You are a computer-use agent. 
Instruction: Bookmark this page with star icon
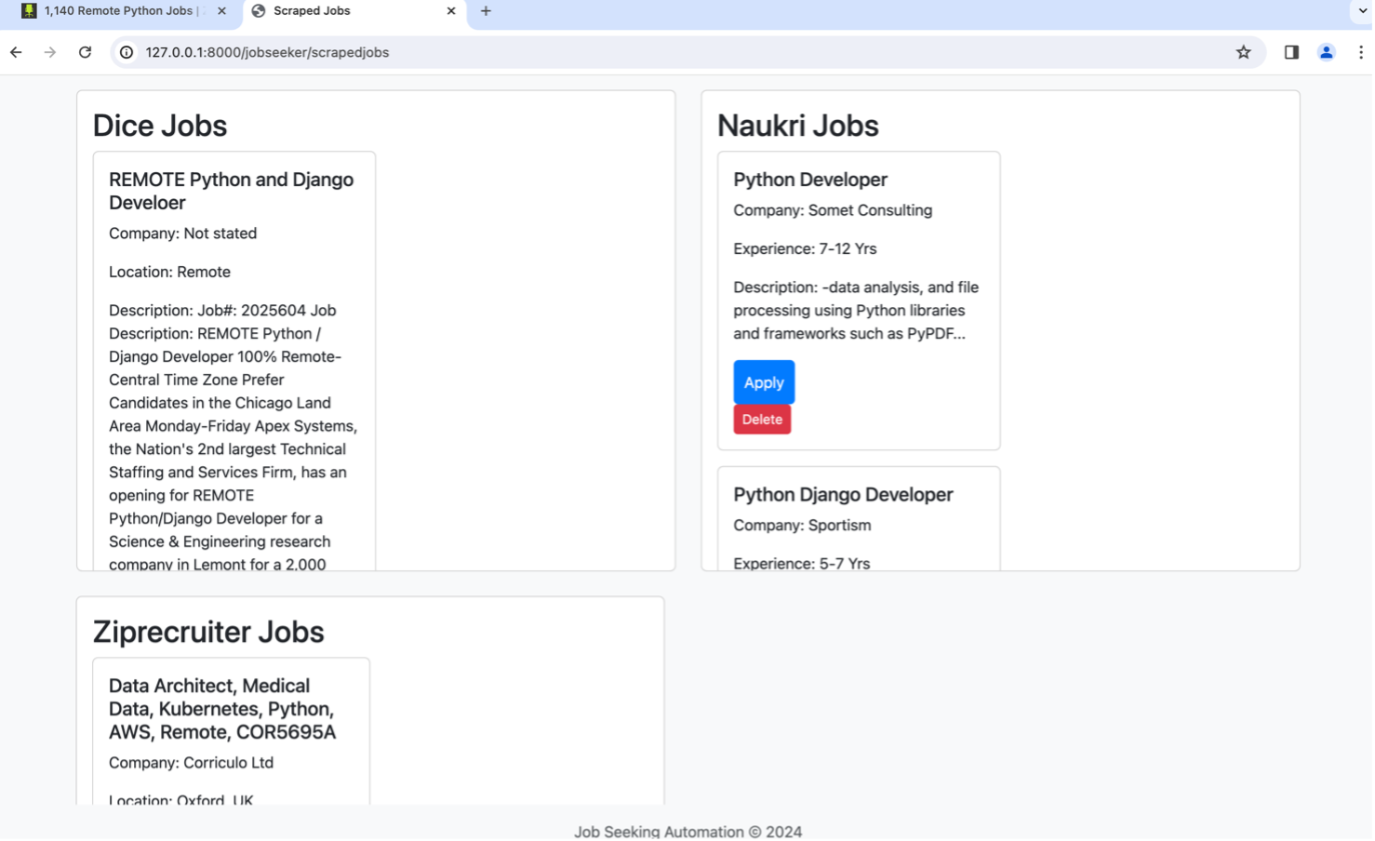pyautogui.click(x=1243, y=52)
